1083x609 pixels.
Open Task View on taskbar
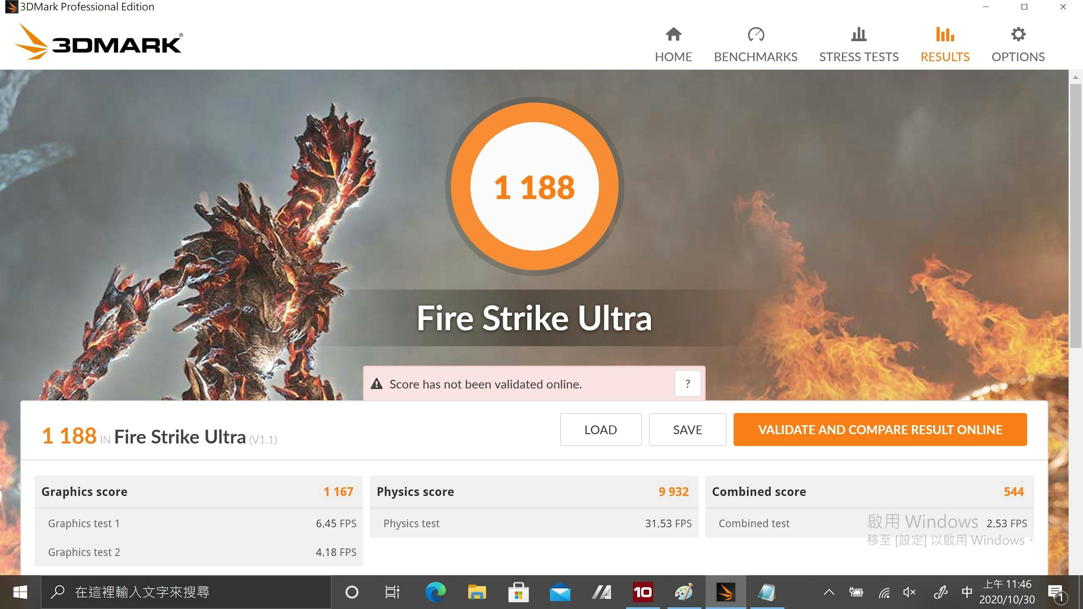(x=392, y=592)
